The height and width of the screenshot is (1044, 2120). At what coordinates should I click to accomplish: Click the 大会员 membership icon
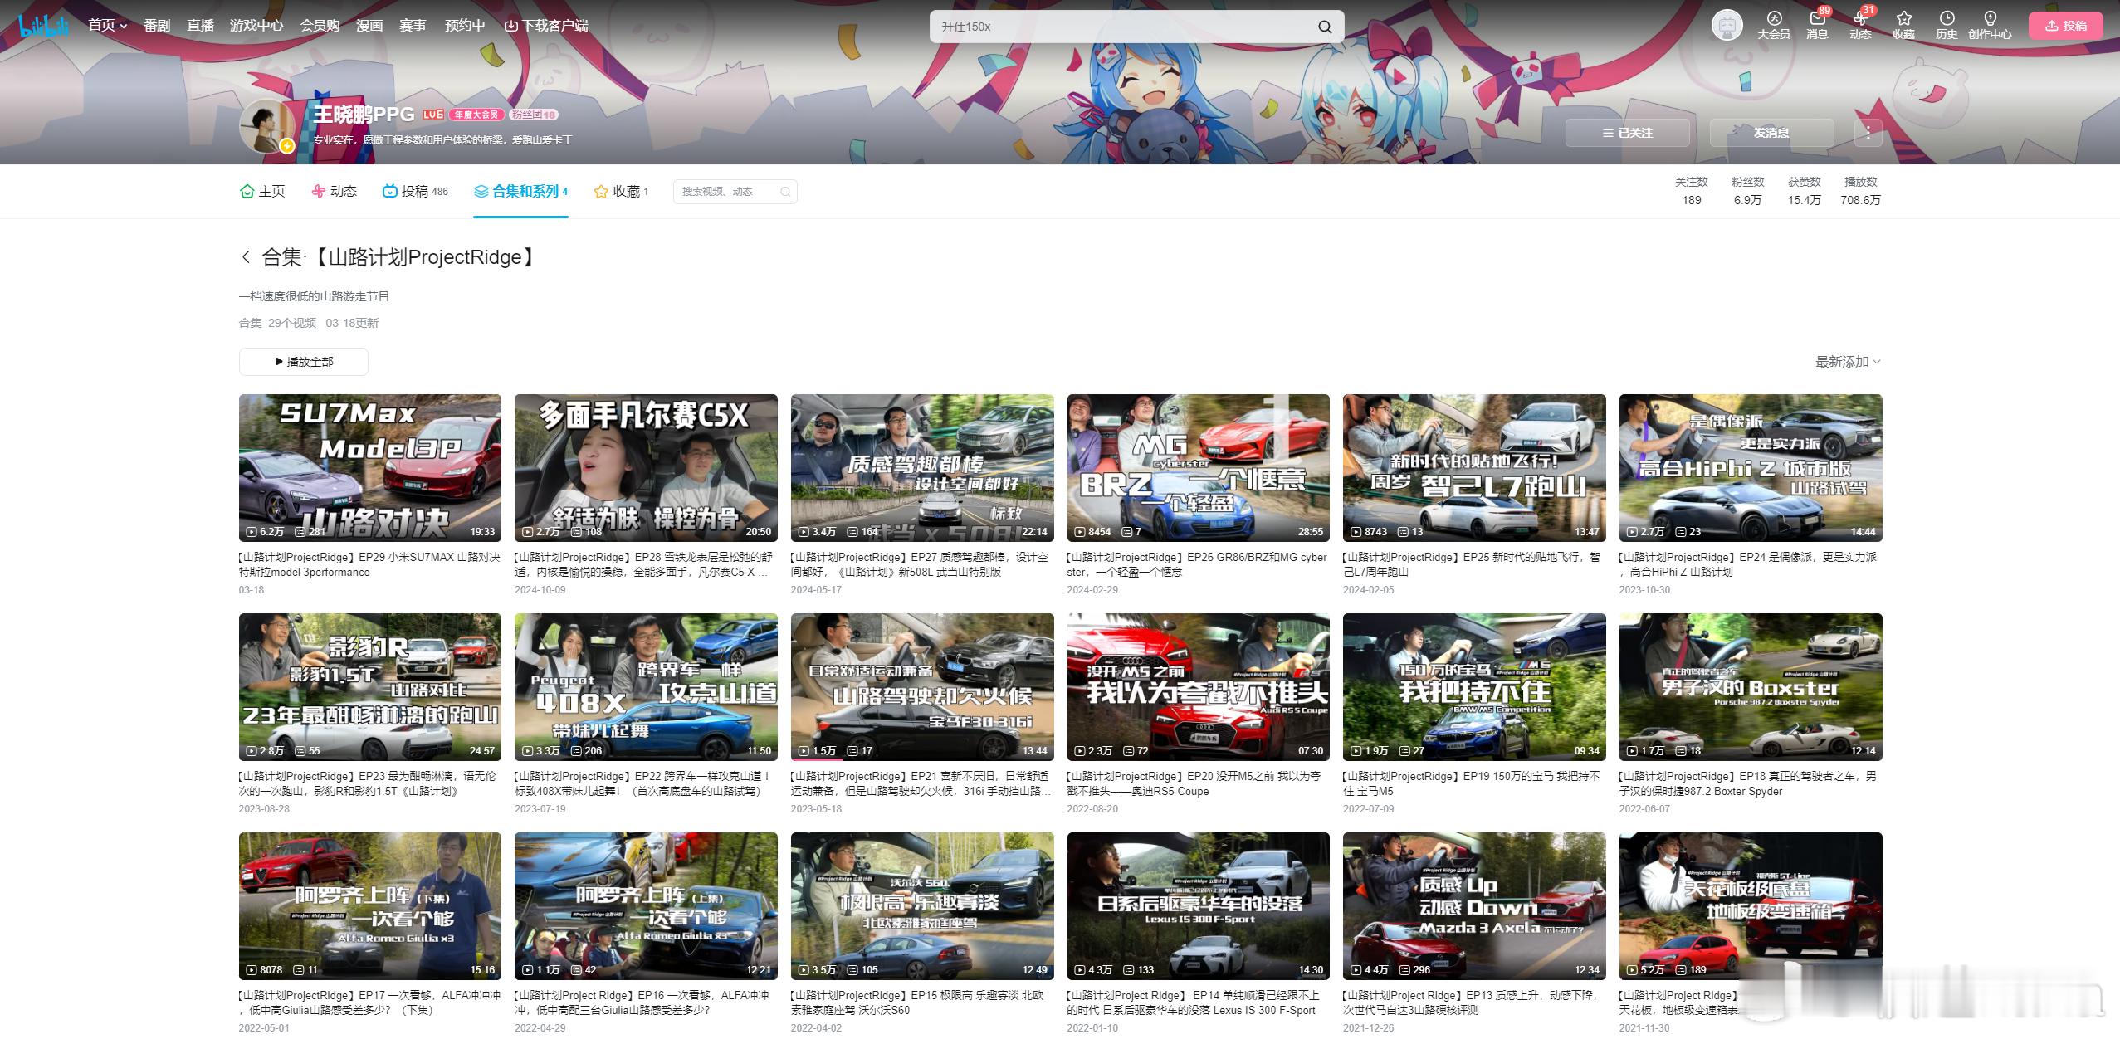(x=1774, y=19)
